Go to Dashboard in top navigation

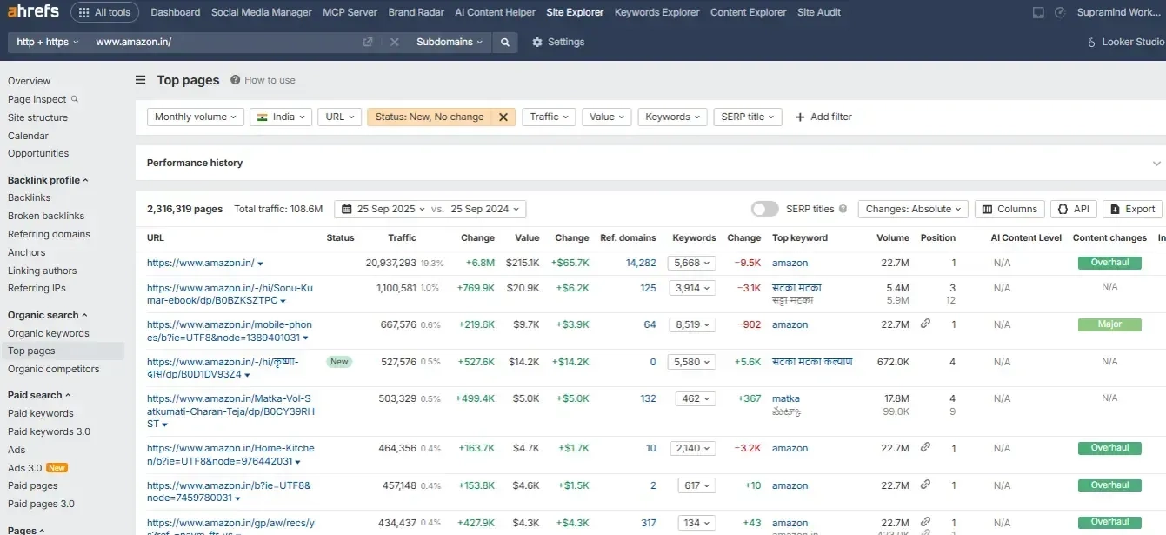[x=175, y=12]
